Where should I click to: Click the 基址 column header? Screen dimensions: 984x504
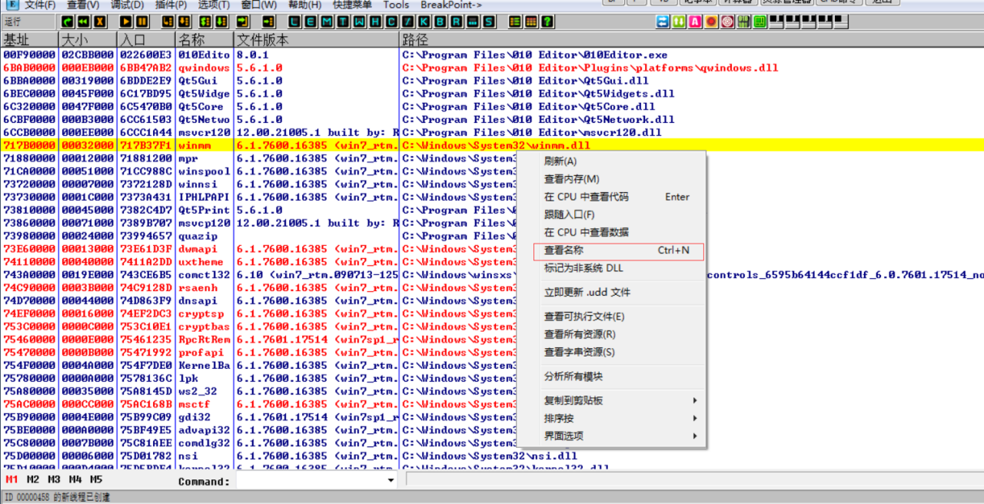pos(17,39)
